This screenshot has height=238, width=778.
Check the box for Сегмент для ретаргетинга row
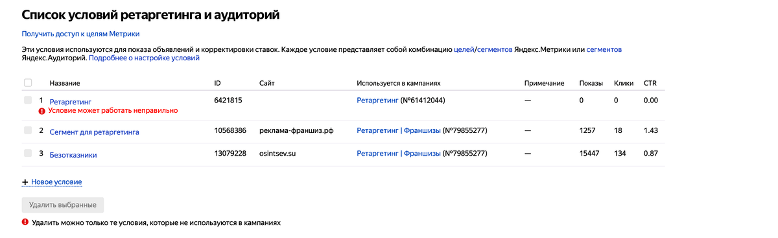pyautogui.click(x=28, y=131)
